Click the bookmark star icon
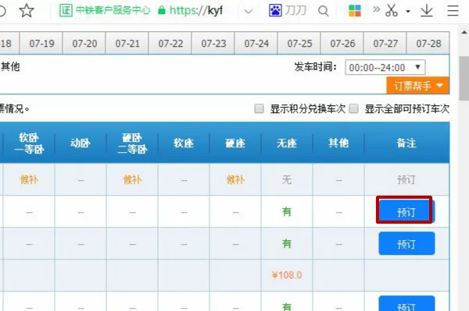The image size is (469, 311). [27, 10]
